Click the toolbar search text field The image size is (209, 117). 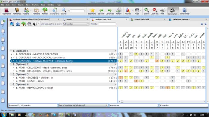tap(77, 11)
